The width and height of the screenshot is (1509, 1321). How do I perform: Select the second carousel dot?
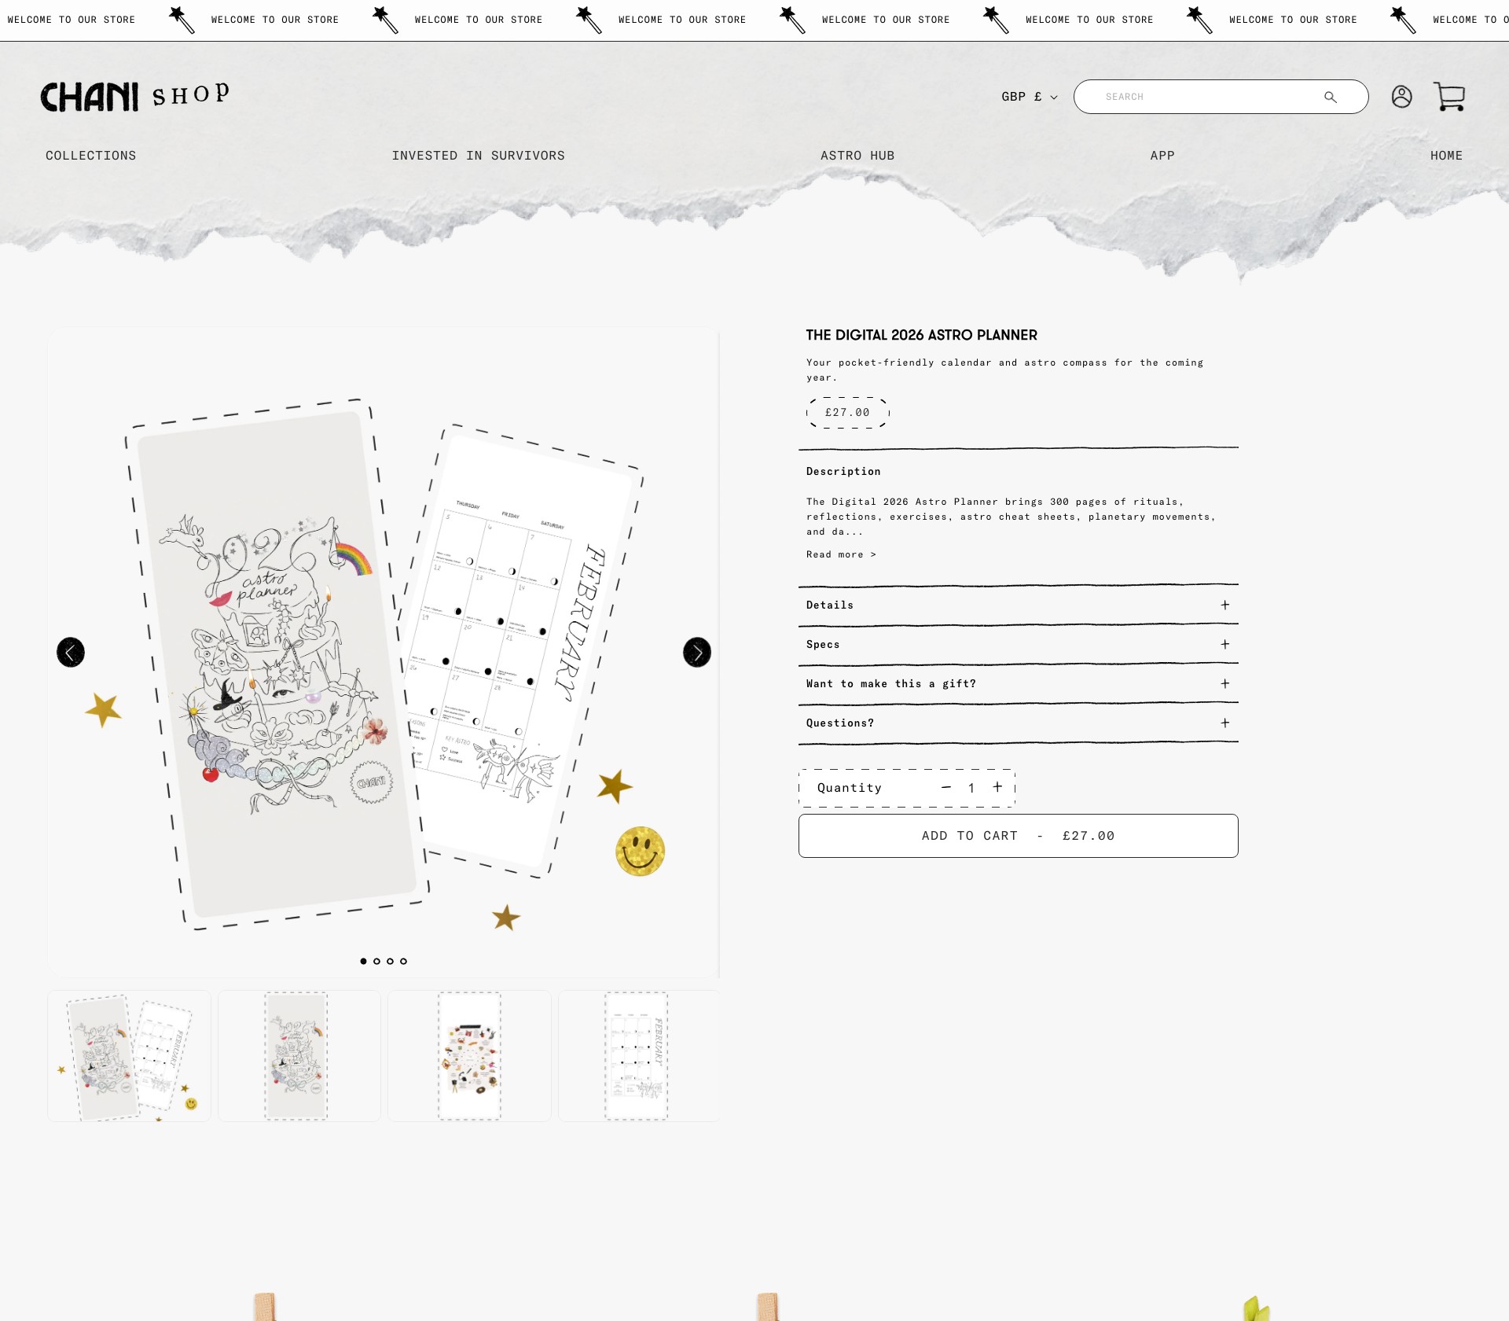pos(376,961)
